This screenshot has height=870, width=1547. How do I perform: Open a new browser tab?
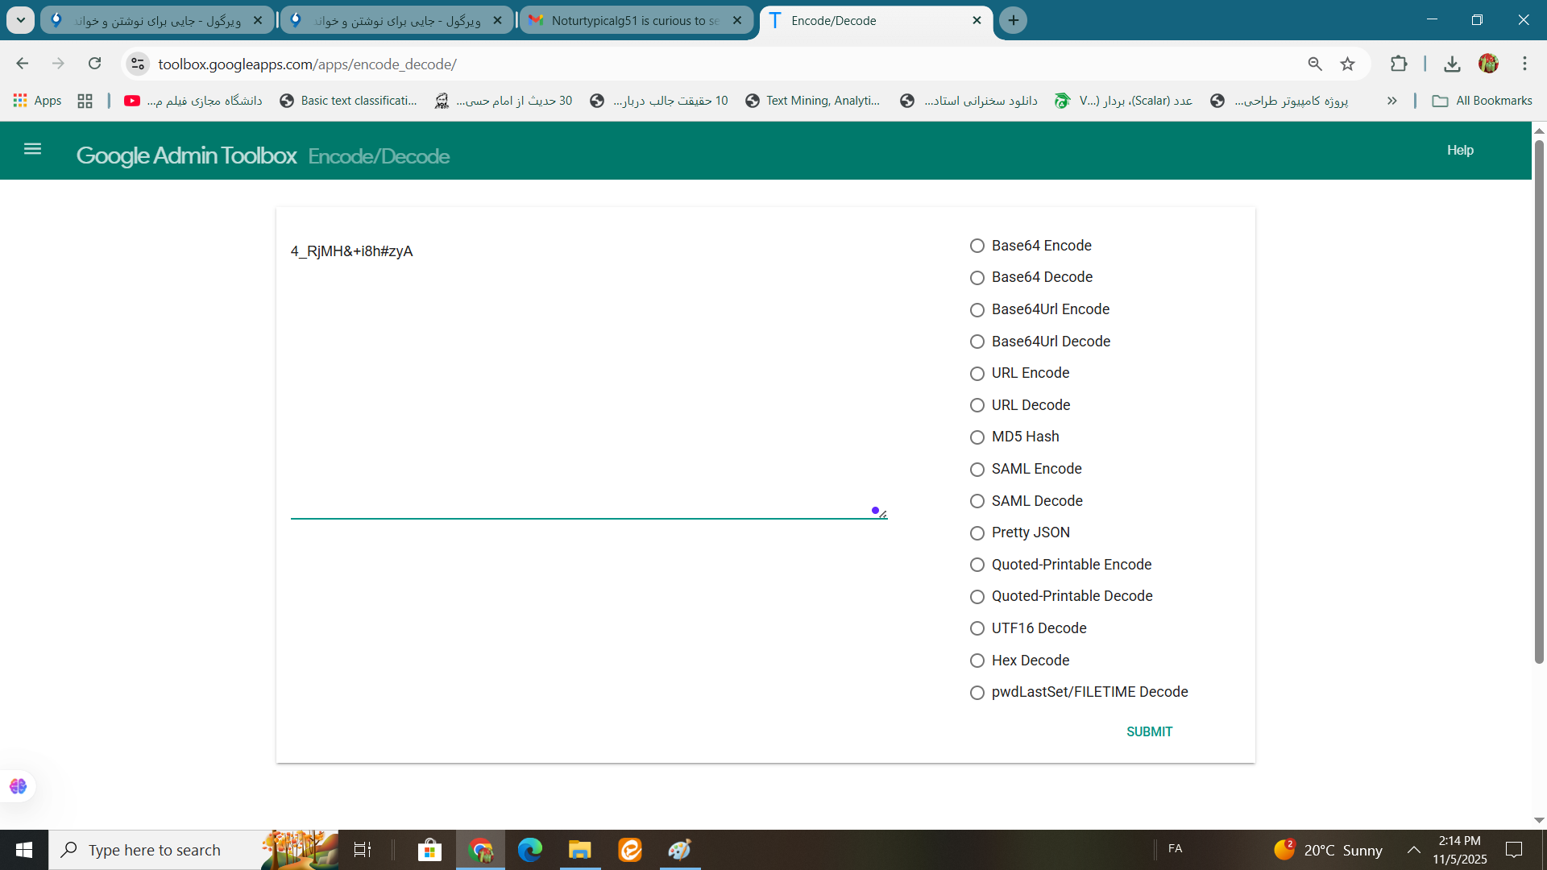click(x=1013, y=20)
